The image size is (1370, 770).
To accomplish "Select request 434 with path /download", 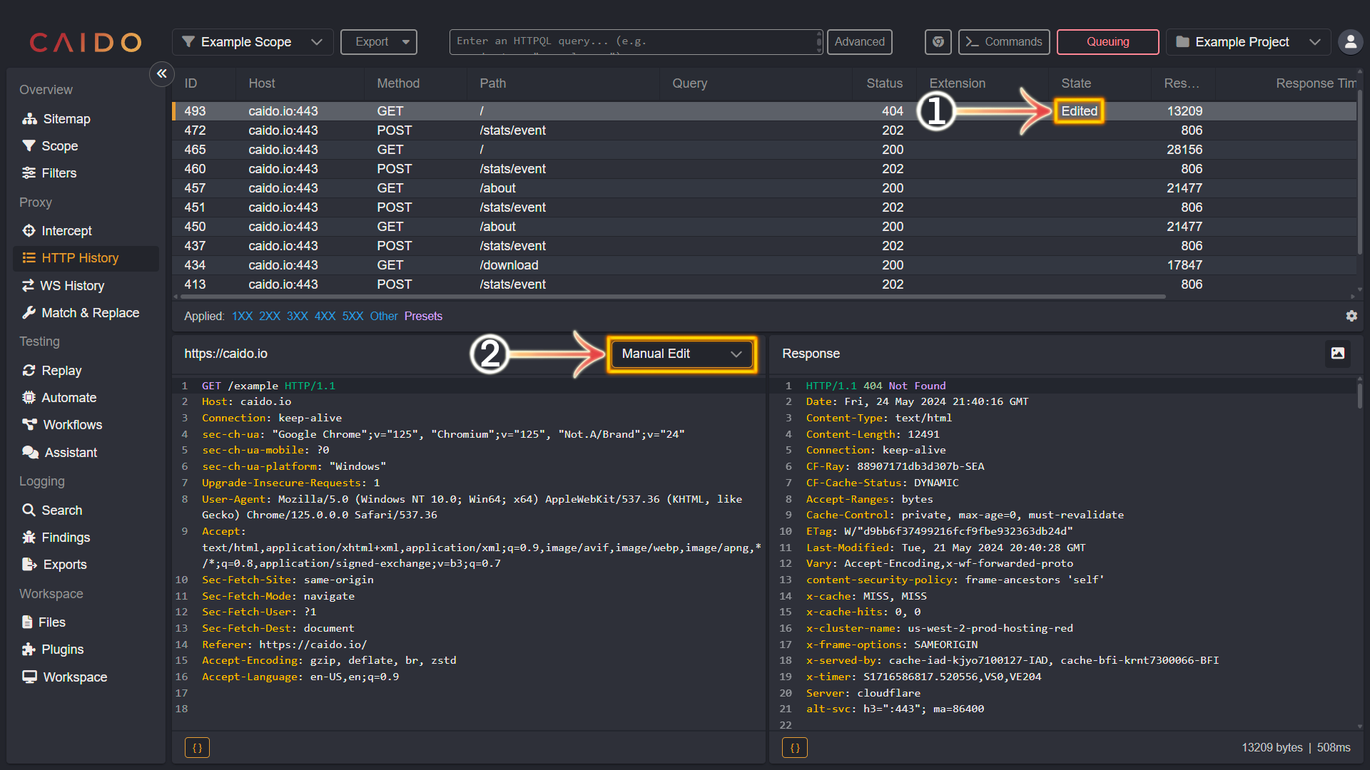I will pos(764,265).
